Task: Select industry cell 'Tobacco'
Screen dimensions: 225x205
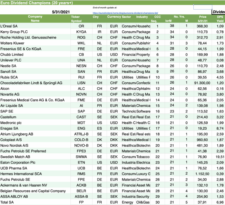Action: pyautogui.click(x=143, y=157)
